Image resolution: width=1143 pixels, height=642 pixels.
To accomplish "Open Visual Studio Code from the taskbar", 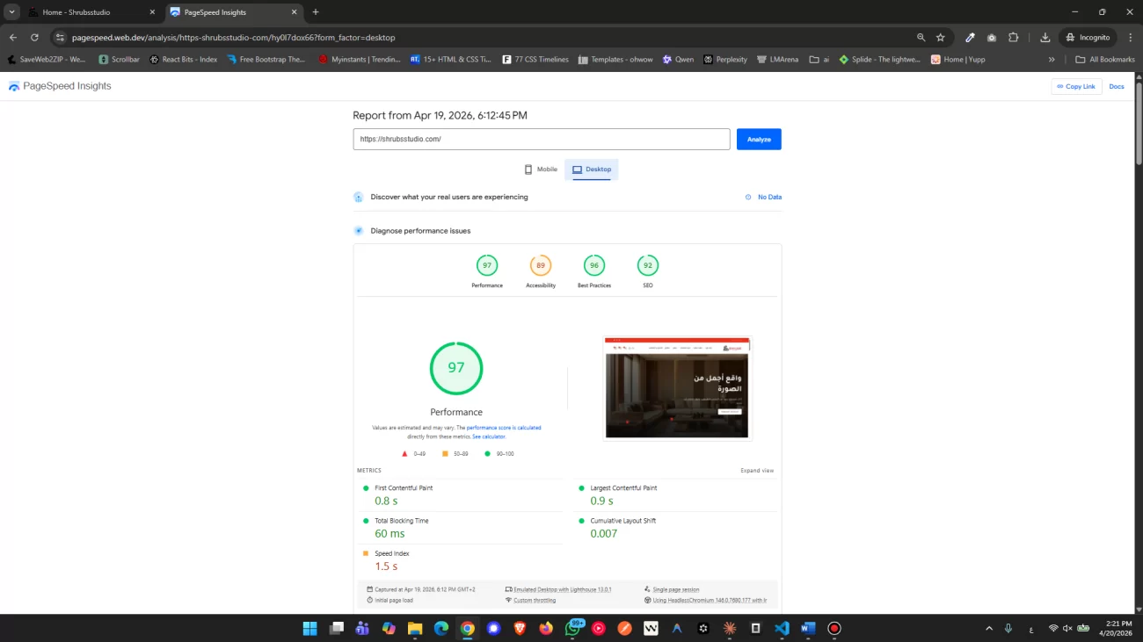I will [782, 628].
